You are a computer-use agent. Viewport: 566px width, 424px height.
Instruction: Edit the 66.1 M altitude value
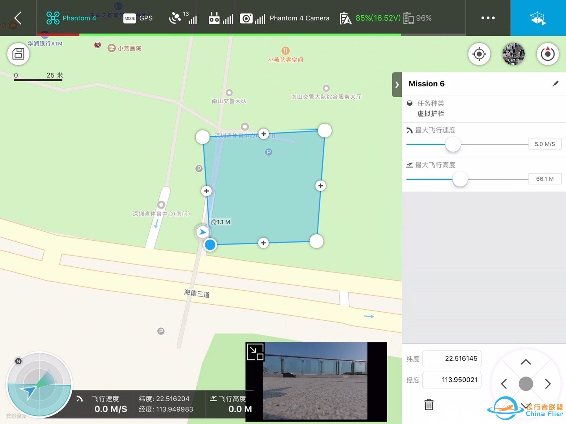click(545, 179)
